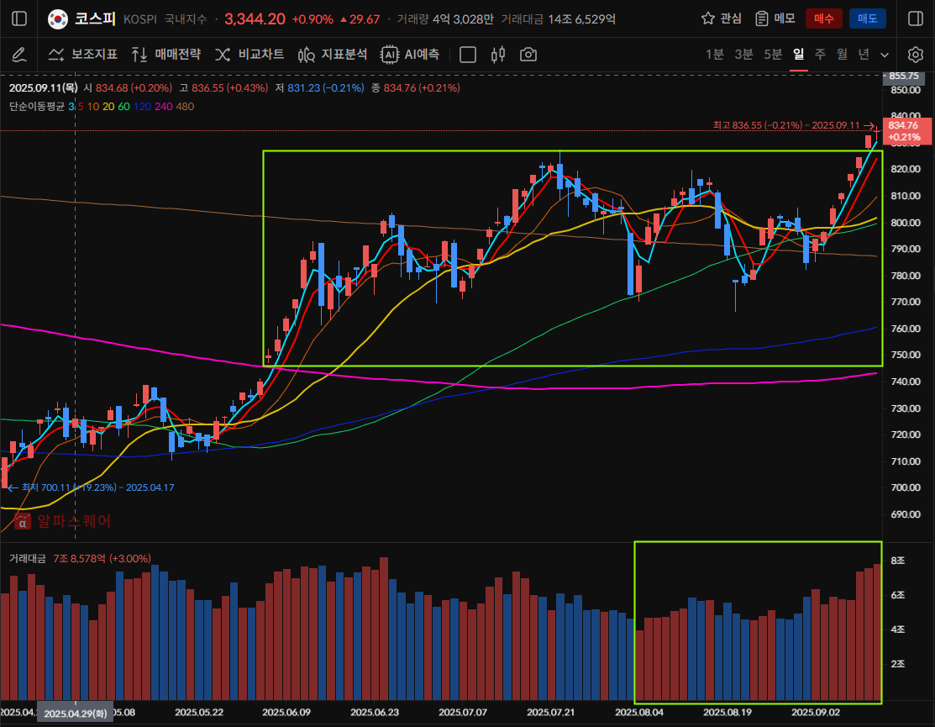Expand the timeframe dropdown chevron
The image size is (935, 727).
pos(885,55)
